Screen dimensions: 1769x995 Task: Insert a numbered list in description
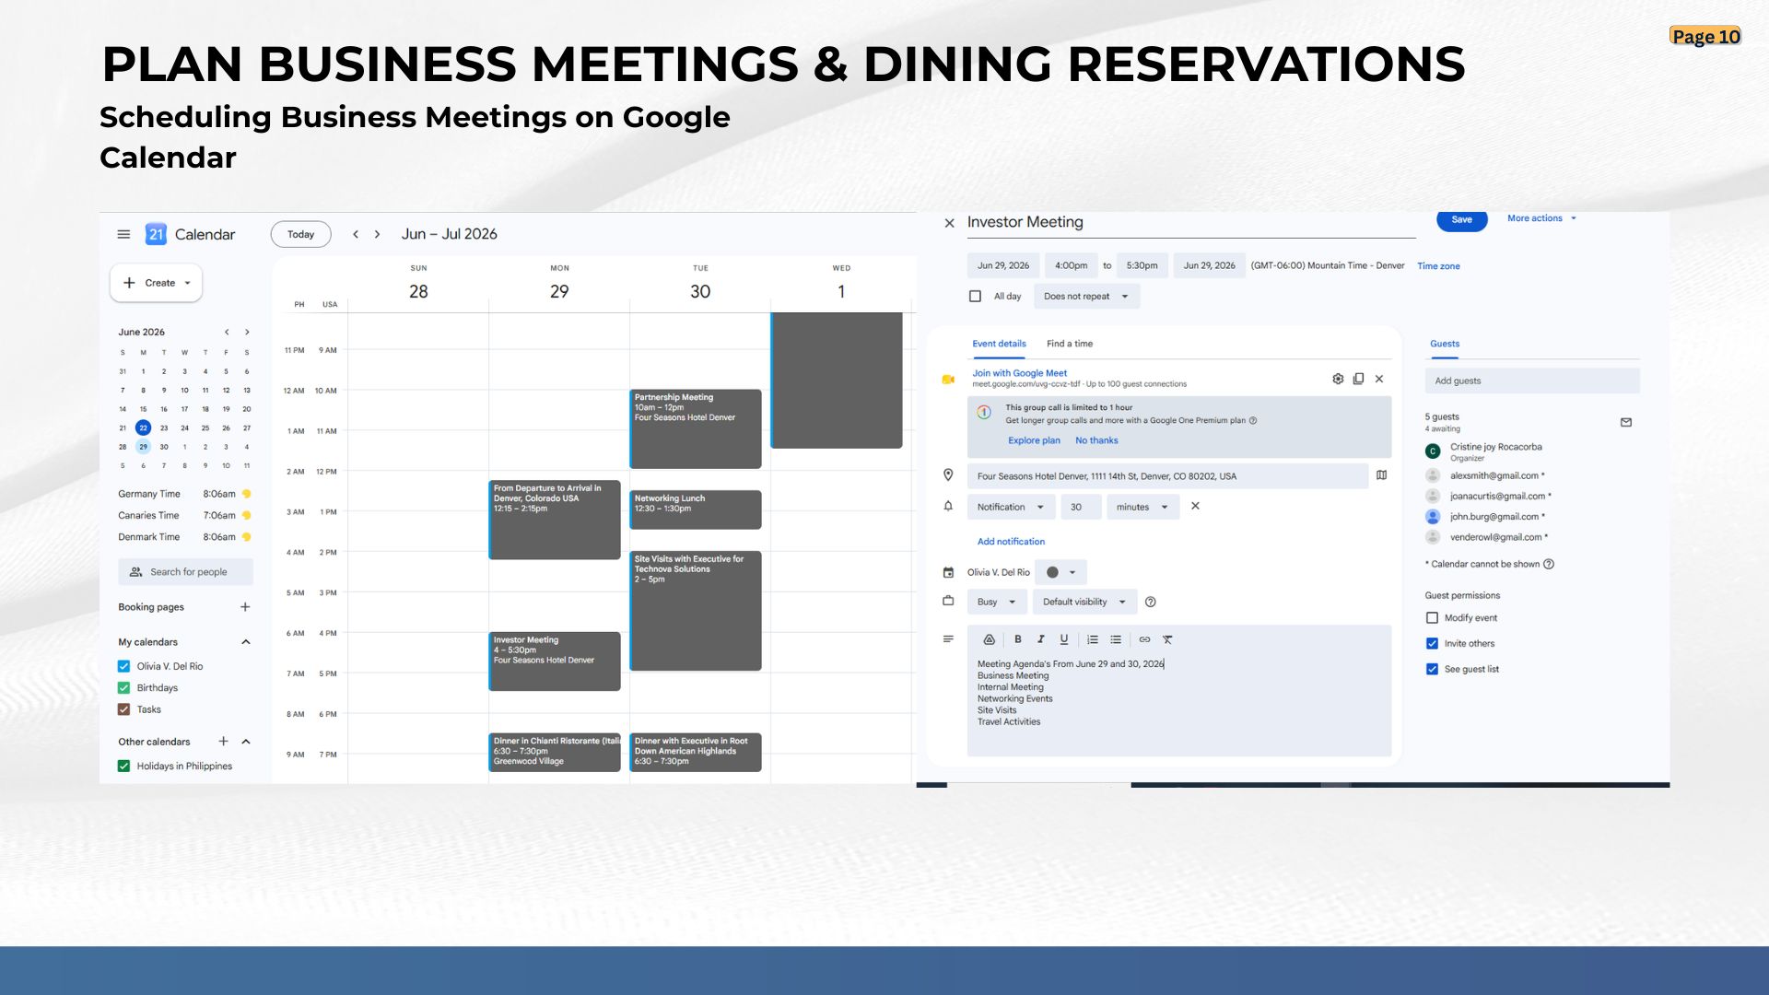1093,639
